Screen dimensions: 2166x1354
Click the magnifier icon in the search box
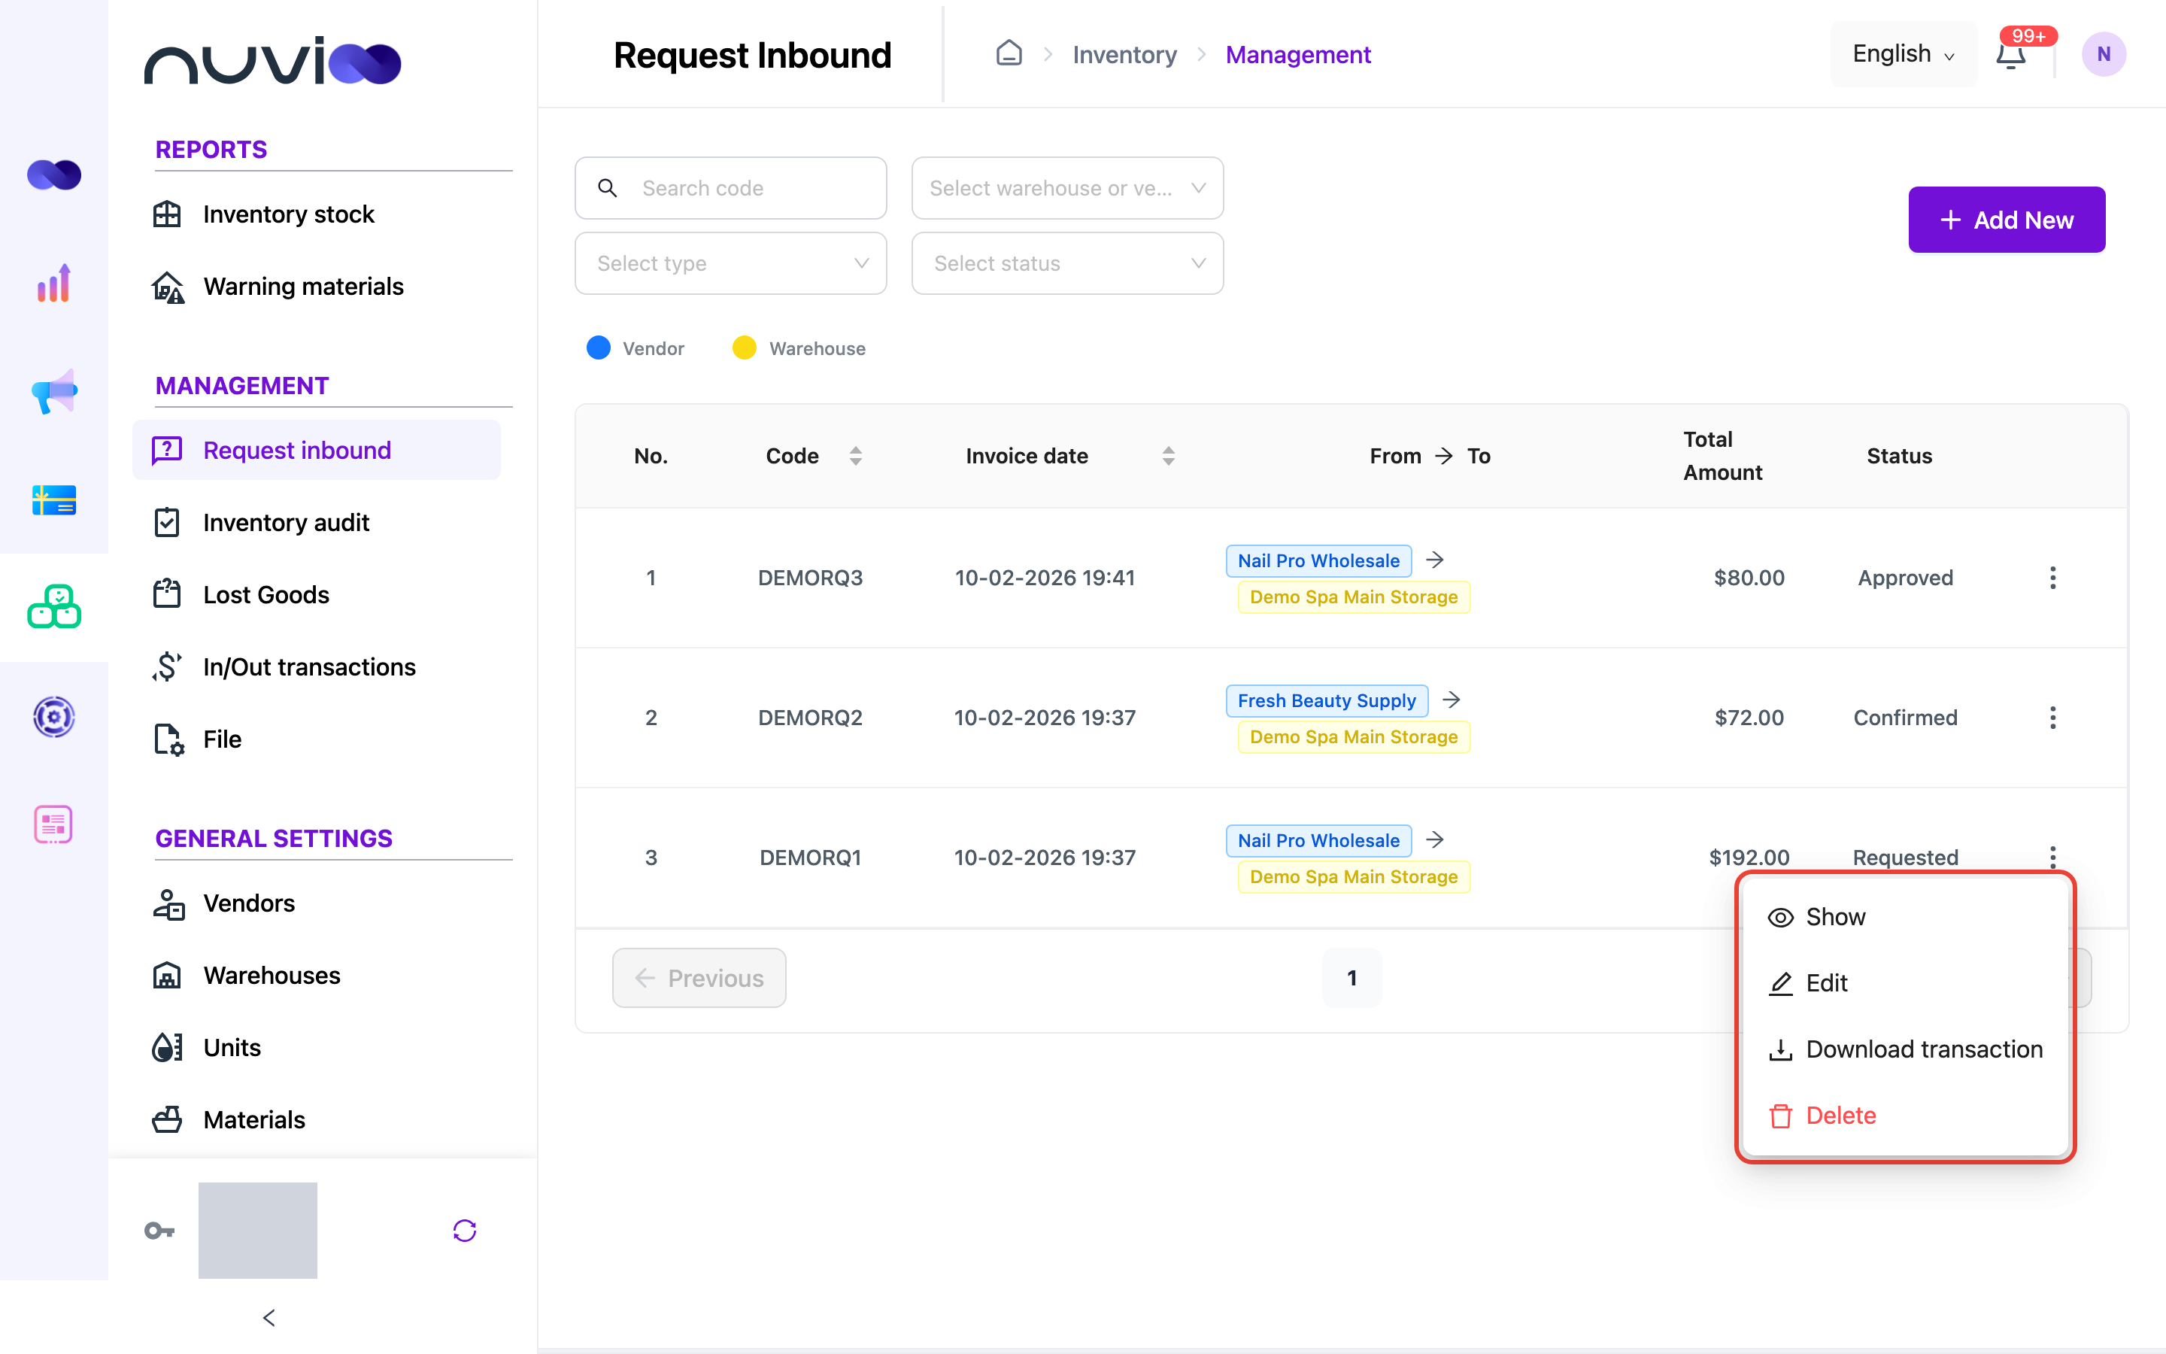(608, 188)
